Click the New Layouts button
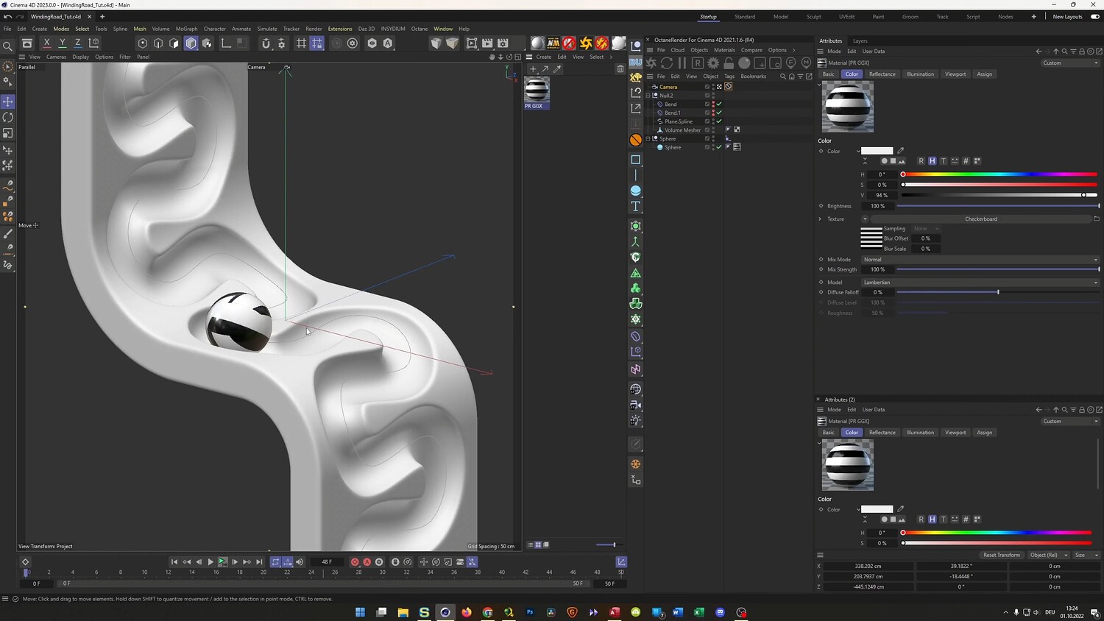 (x=1067, y=17)
